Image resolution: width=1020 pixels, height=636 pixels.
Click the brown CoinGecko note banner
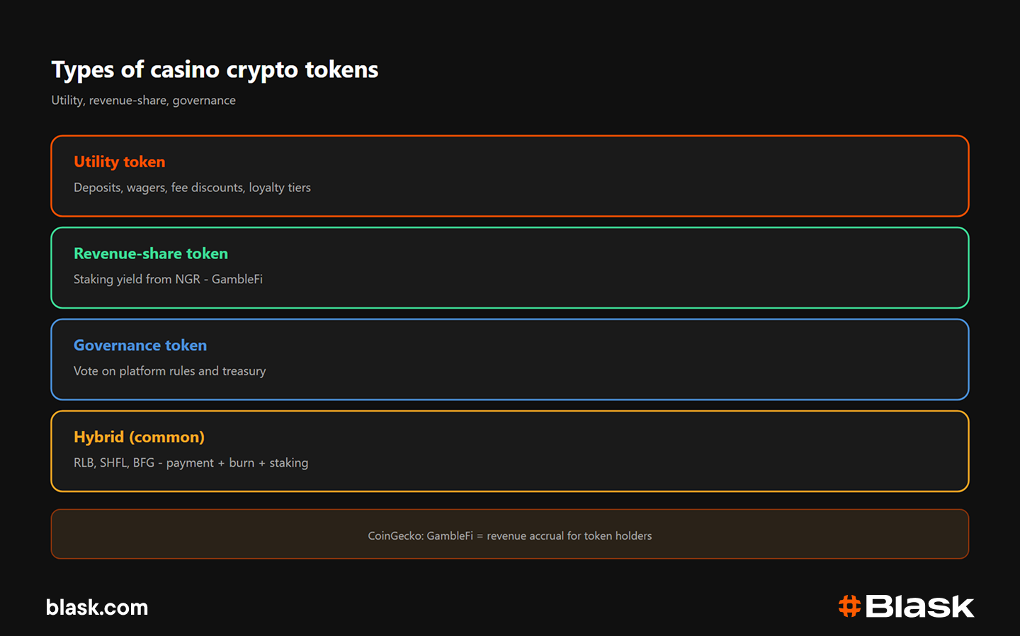click(510, 534)
